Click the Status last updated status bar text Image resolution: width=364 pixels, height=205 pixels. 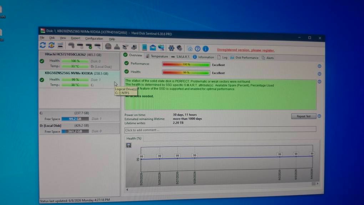tap(75, 200)
